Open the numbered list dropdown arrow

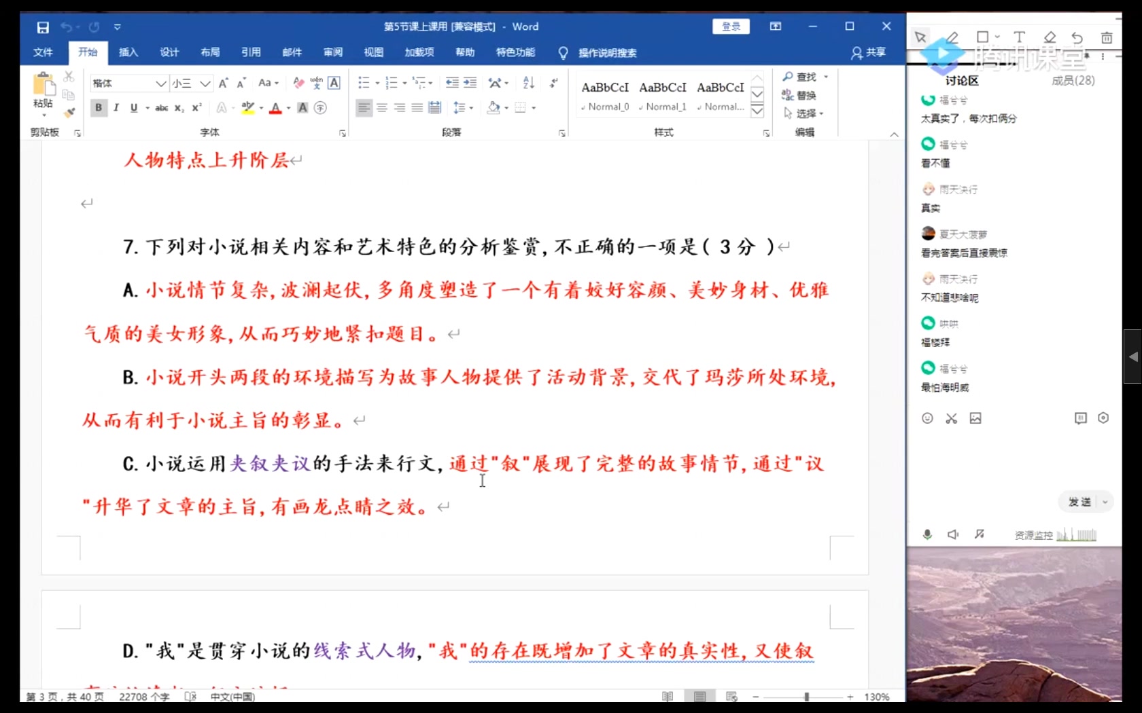[405, 84]
